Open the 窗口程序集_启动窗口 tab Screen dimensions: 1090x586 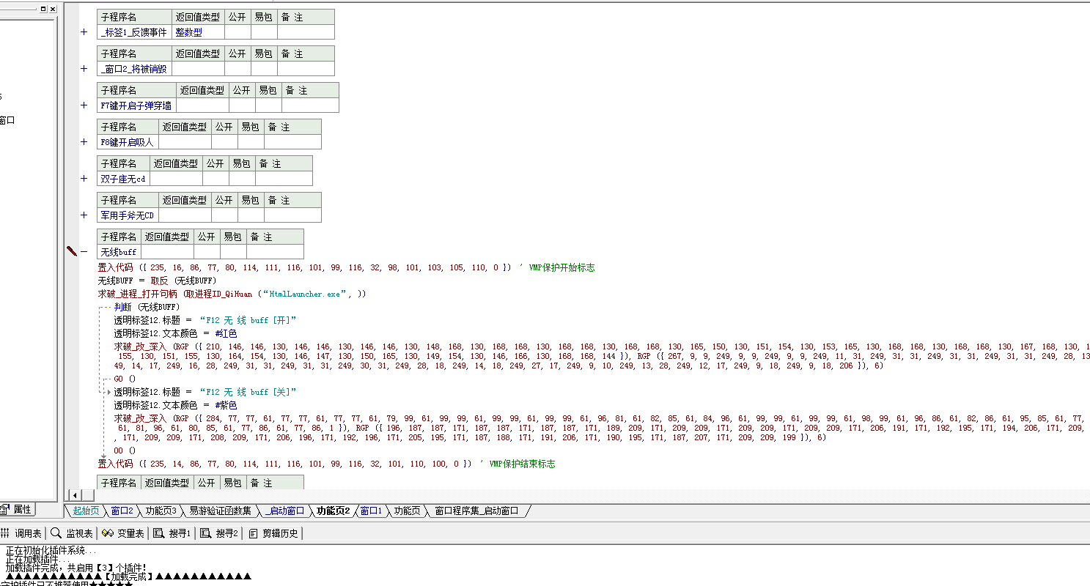pos(476,511)
